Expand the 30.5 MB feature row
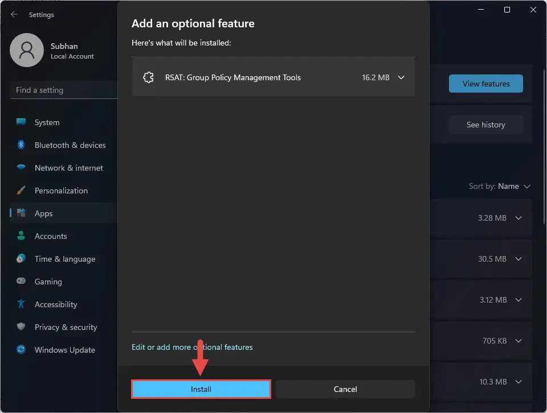 tap(519, 259)
